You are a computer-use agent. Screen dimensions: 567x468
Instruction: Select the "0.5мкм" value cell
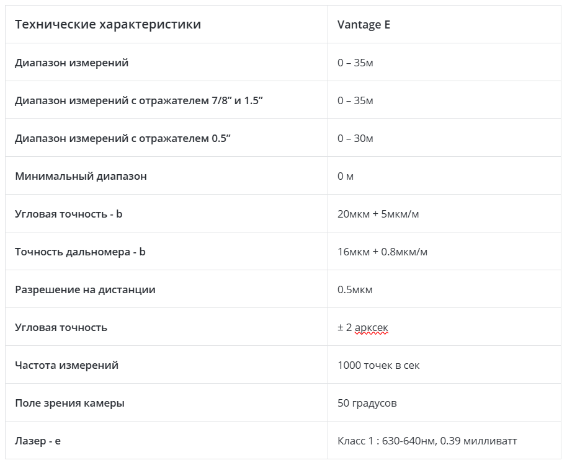point(355,289)
